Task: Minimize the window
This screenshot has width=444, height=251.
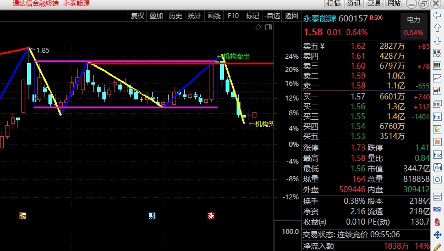Action: coord(412,4)
